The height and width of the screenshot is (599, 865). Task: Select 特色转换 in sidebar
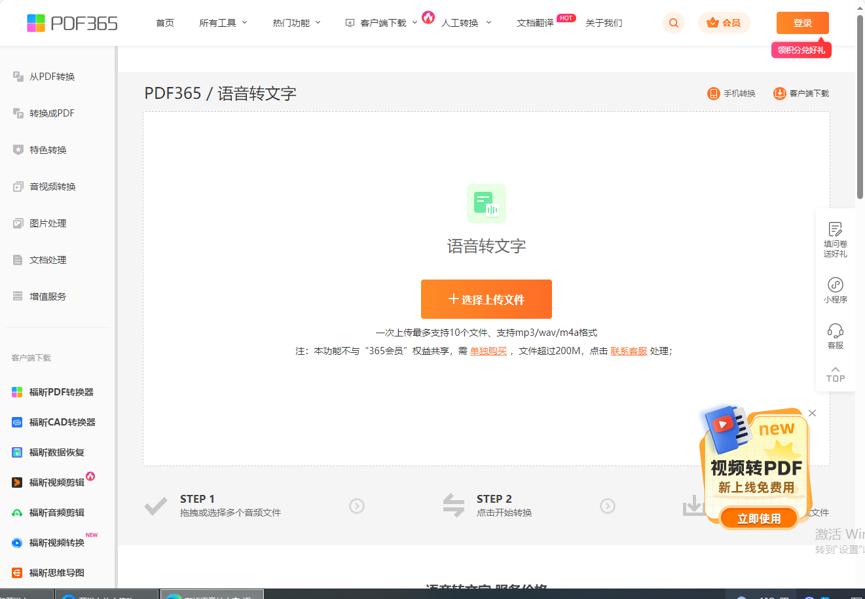click(x=48, y=150)
